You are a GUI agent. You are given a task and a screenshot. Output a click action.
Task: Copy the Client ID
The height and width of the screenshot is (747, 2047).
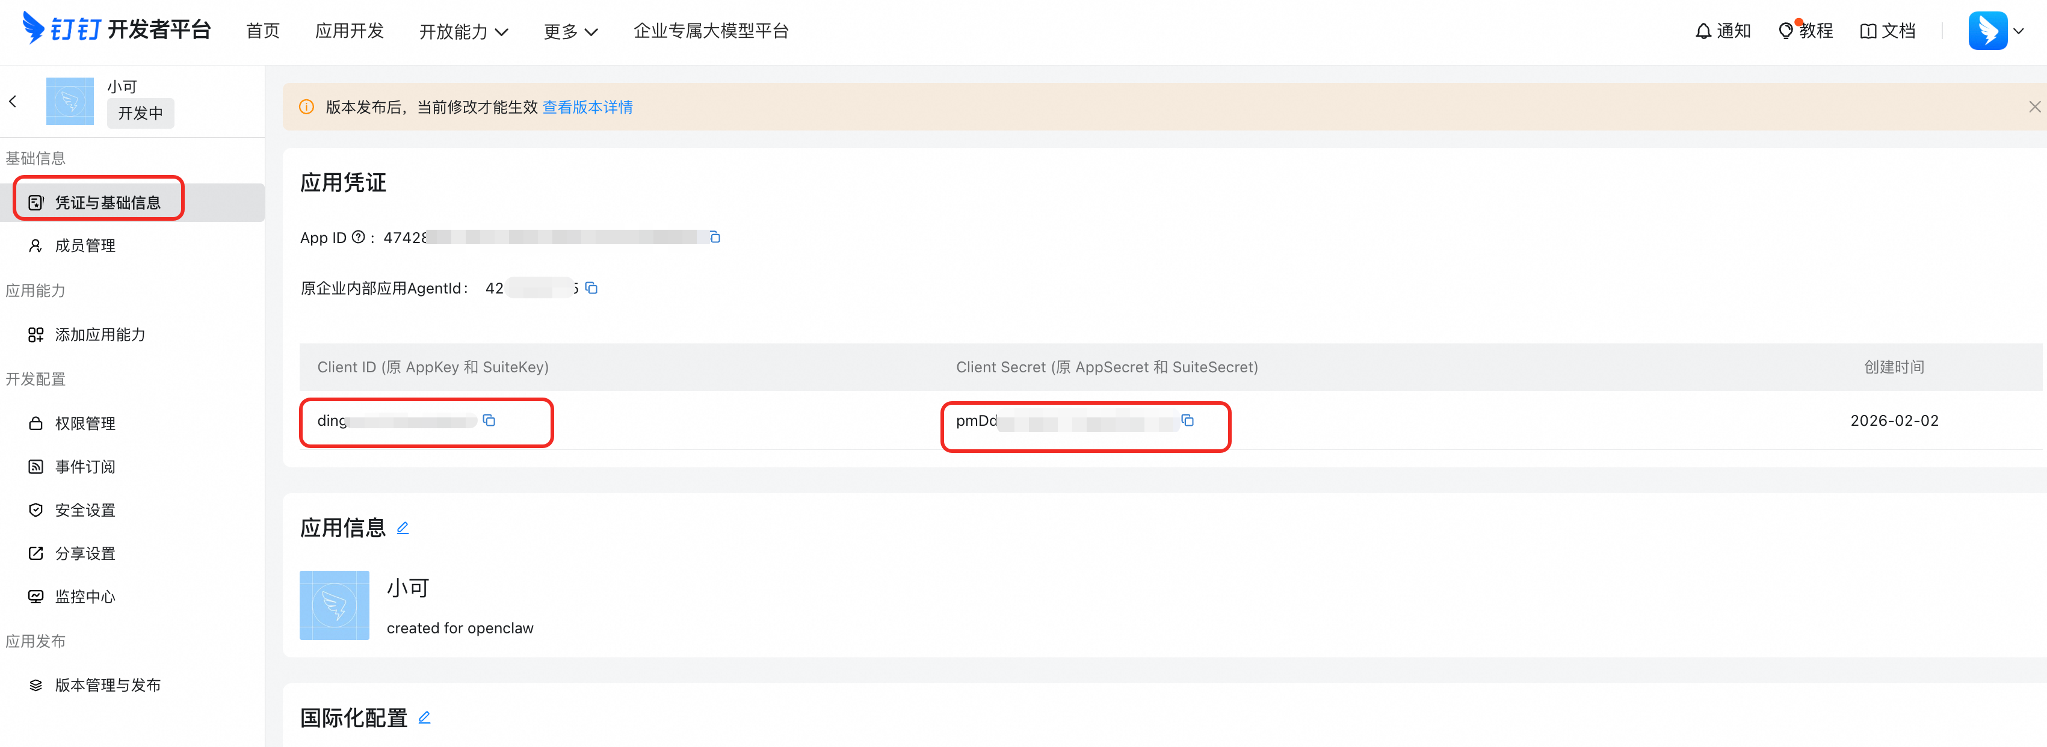point(489,420)
